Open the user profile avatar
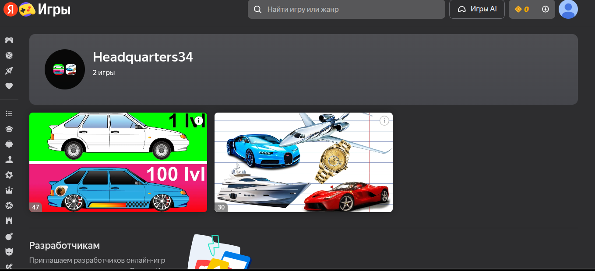 click(x=568, y=9)
